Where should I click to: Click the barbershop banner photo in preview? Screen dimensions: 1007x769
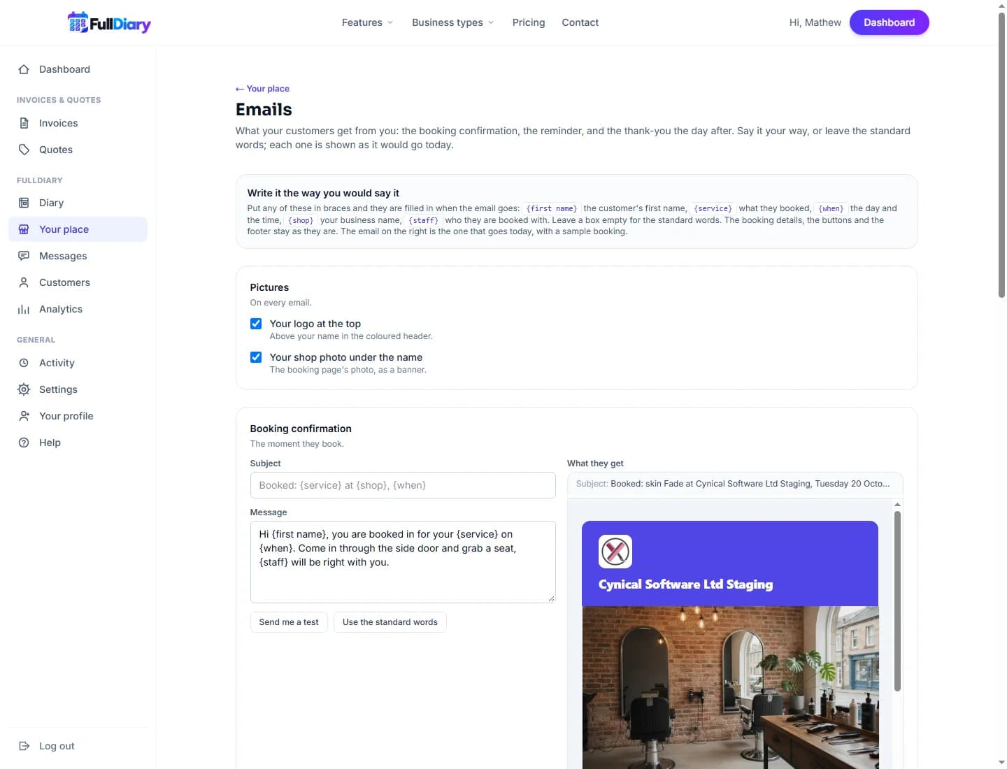[730, 687]
